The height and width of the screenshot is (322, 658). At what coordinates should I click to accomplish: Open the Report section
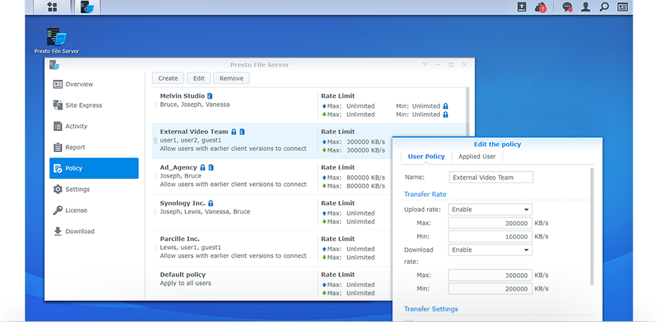74,147
